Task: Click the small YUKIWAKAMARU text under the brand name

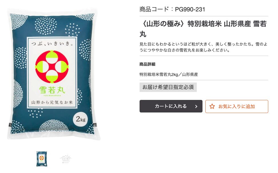Action: pos(52,96)
